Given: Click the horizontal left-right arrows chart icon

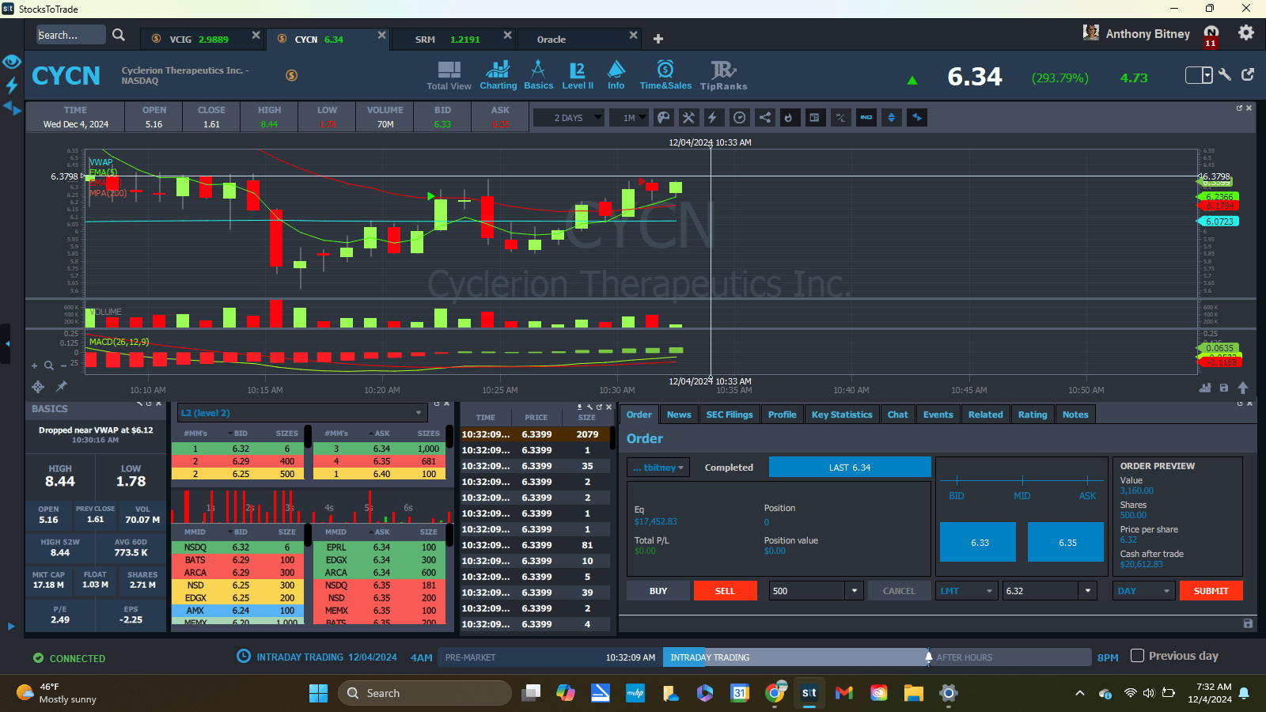Looking at the screenshot, I should (x=917, y=118).
